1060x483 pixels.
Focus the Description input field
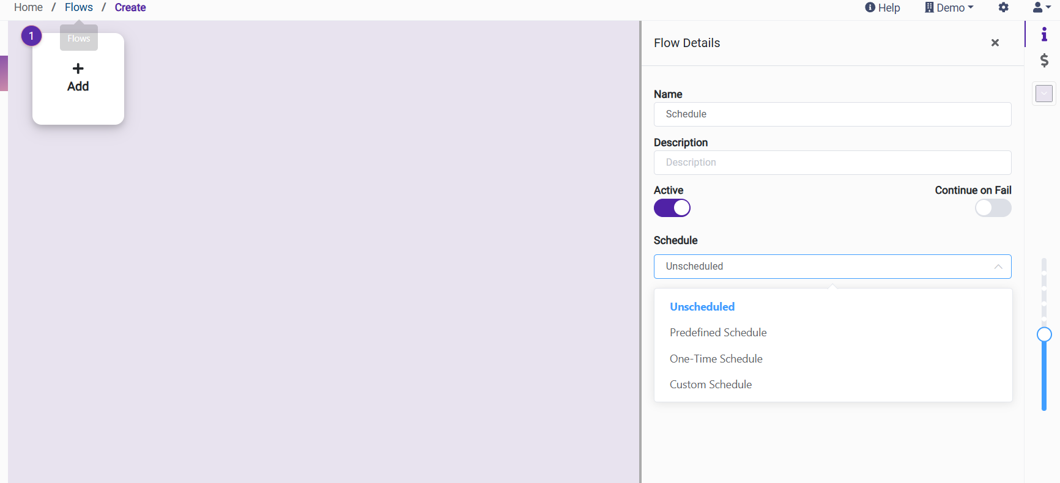(x=832, y=163)
